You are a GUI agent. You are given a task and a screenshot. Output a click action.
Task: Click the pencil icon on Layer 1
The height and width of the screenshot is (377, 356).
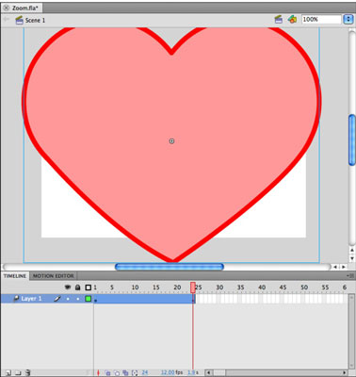[x=57, y=299]
